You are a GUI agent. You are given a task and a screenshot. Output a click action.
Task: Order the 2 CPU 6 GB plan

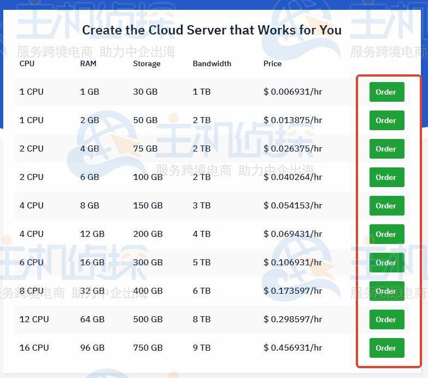(386, 177)
